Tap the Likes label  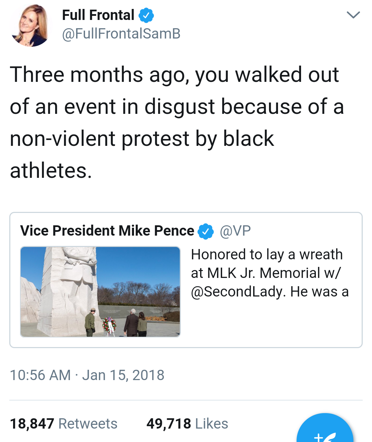[211, 424]
